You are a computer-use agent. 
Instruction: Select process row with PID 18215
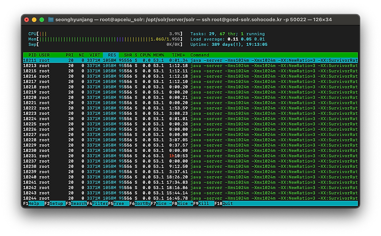pyautogui.click(x=190, y=71)
